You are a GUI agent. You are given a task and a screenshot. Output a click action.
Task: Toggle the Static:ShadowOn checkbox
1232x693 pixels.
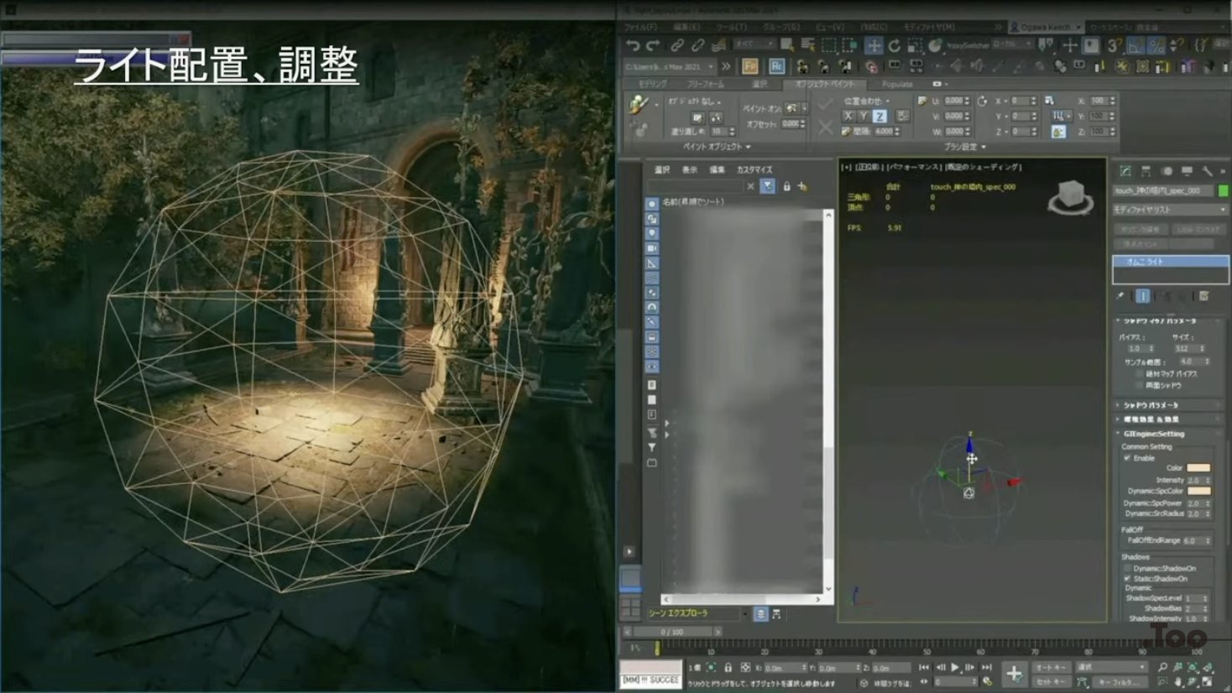1127,579
